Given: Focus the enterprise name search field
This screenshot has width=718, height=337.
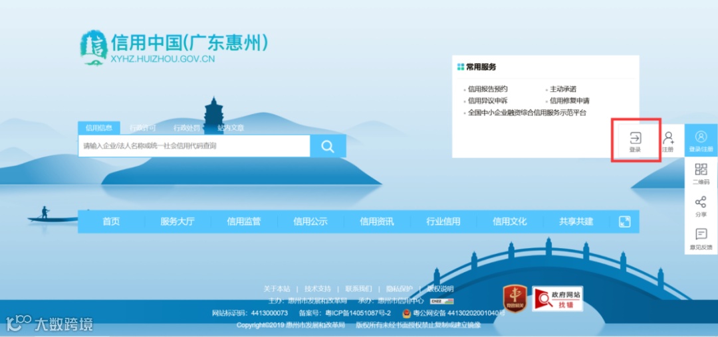Looking at the screenshot, I should coord(194,146).
